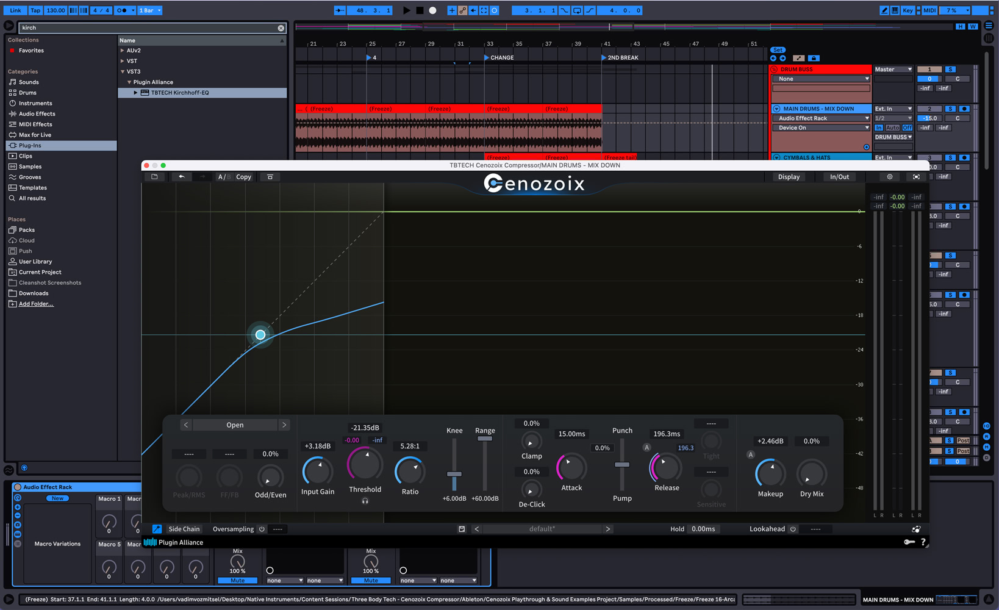Click the Cenozoix undo arrow

click(x=181, y=177)
